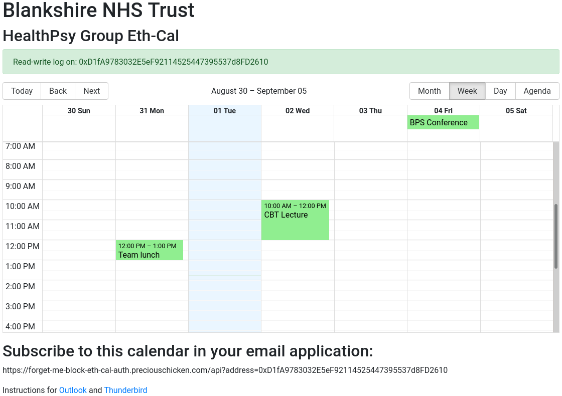The width and height of the screenshot is (562, 396).
Task: Open the Team lunch event
Action: click(x=150, y=250)
